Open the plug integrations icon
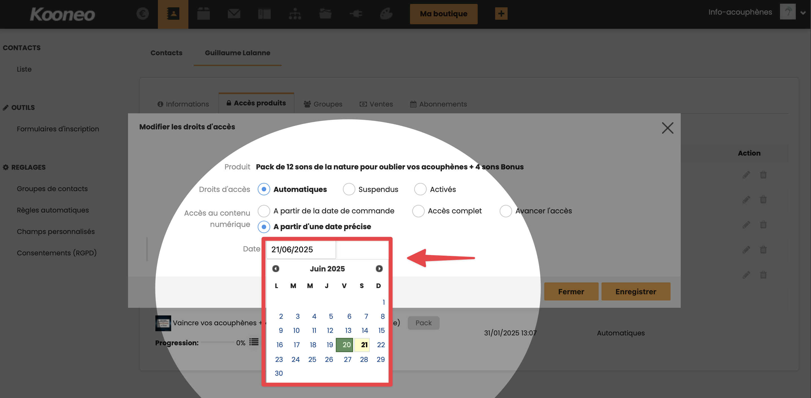Viewport: 811px width, 398px height. [x=356, y=14]
